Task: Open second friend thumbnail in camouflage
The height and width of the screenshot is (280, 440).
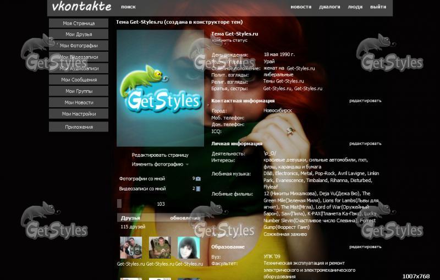Action: click(159, 248)
